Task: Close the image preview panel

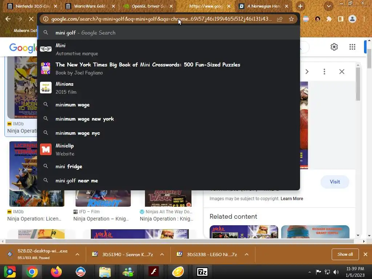Action: coord(341,72)
